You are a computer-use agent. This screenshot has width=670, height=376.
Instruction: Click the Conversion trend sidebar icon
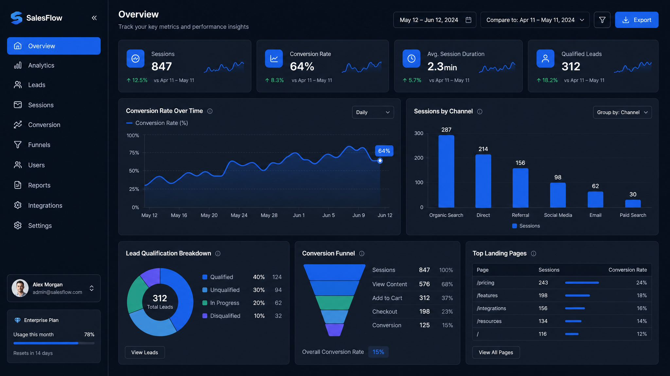[18, 125]
